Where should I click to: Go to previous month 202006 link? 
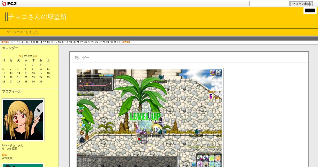[5, 42]
